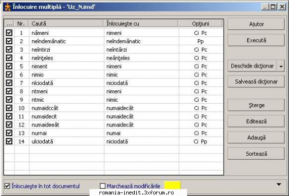Sort entries with Sortează button
289x196 pixels.
point(256,154)
